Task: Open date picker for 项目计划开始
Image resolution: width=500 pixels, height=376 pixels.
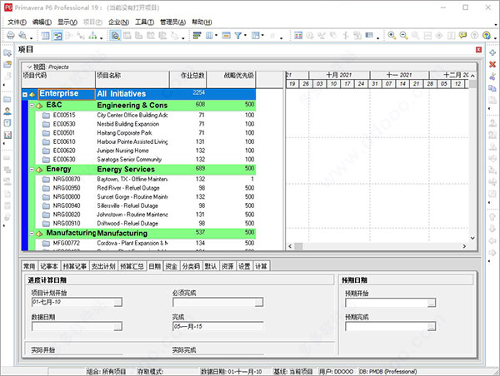Action: pyautogui.click(x=118, y=302)
